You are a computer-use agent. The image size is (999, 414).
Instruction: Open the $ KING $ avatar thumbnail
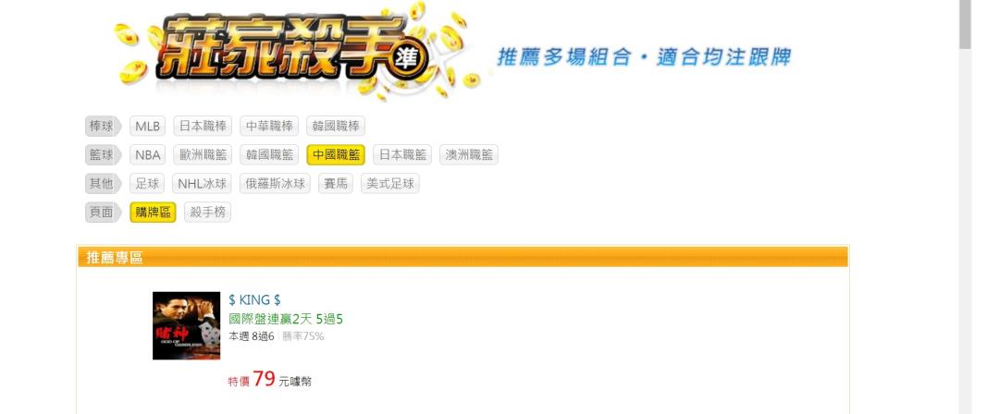pos(186,325)
